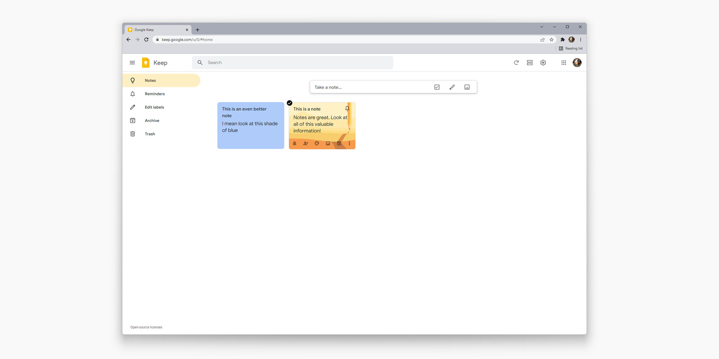Open the background options palette for the note
This screenshot has width=719, height=359.
(x=317, y=143)
